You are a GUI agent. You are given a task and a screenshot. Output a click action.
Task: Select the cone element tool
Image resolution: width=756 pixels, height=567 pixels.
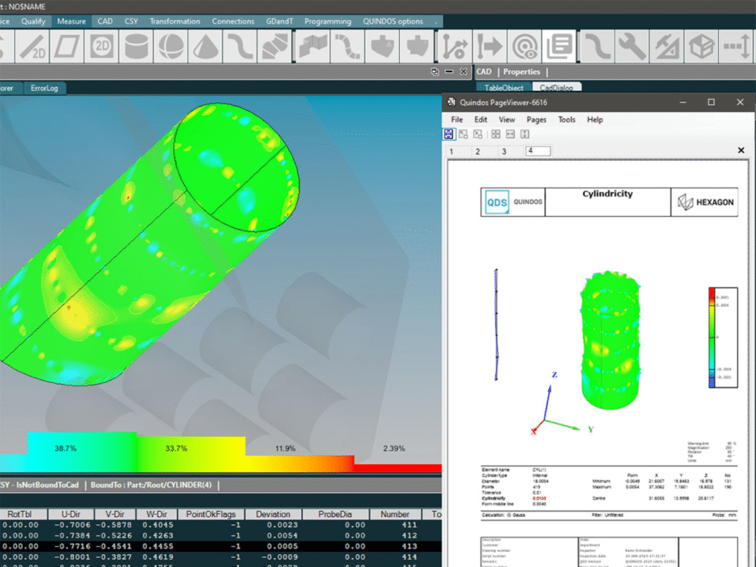(206, 47)
